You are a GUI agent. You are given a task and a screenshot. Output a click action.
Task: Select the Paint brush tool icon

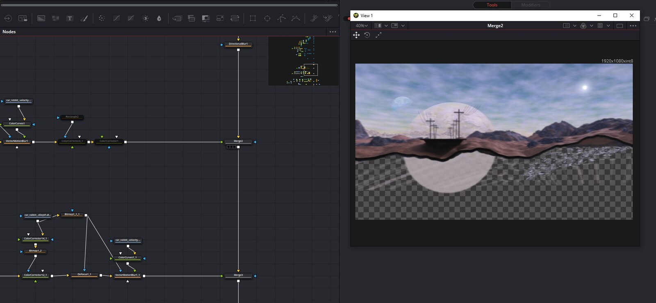click(84, 18)
